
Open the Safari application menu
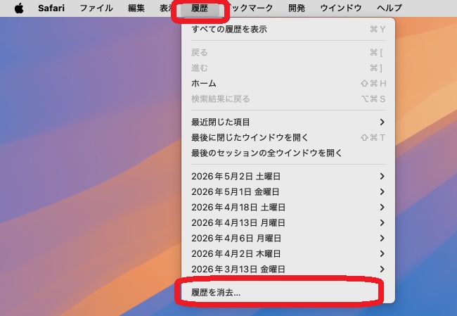[x=51, y=8]
